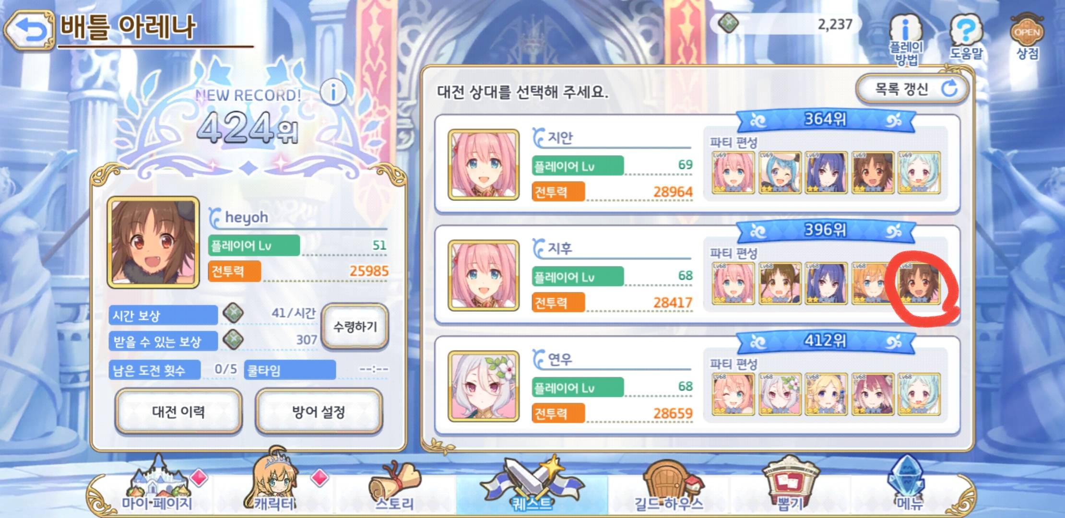Open the 스토리 scroll icon
Image resolution: width=1065 pixels, height=518 pixels.
[x=394, y=485]
